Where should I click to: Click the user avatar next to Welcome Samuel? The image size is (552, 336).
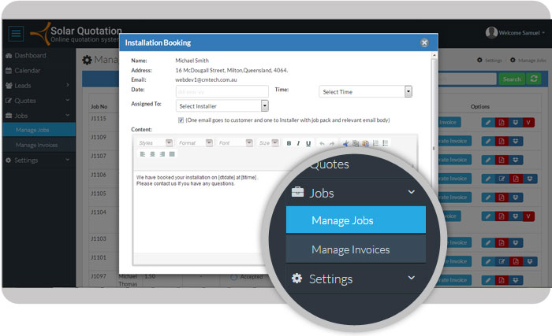tap(491, 33)
